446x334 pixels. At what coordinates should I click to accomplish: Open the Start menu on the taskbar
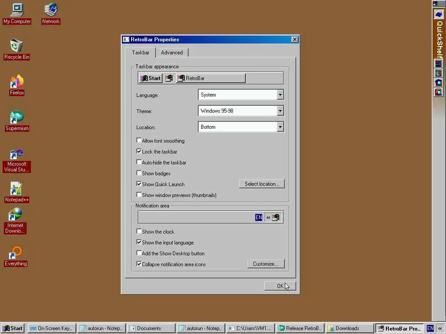point(12,329)
